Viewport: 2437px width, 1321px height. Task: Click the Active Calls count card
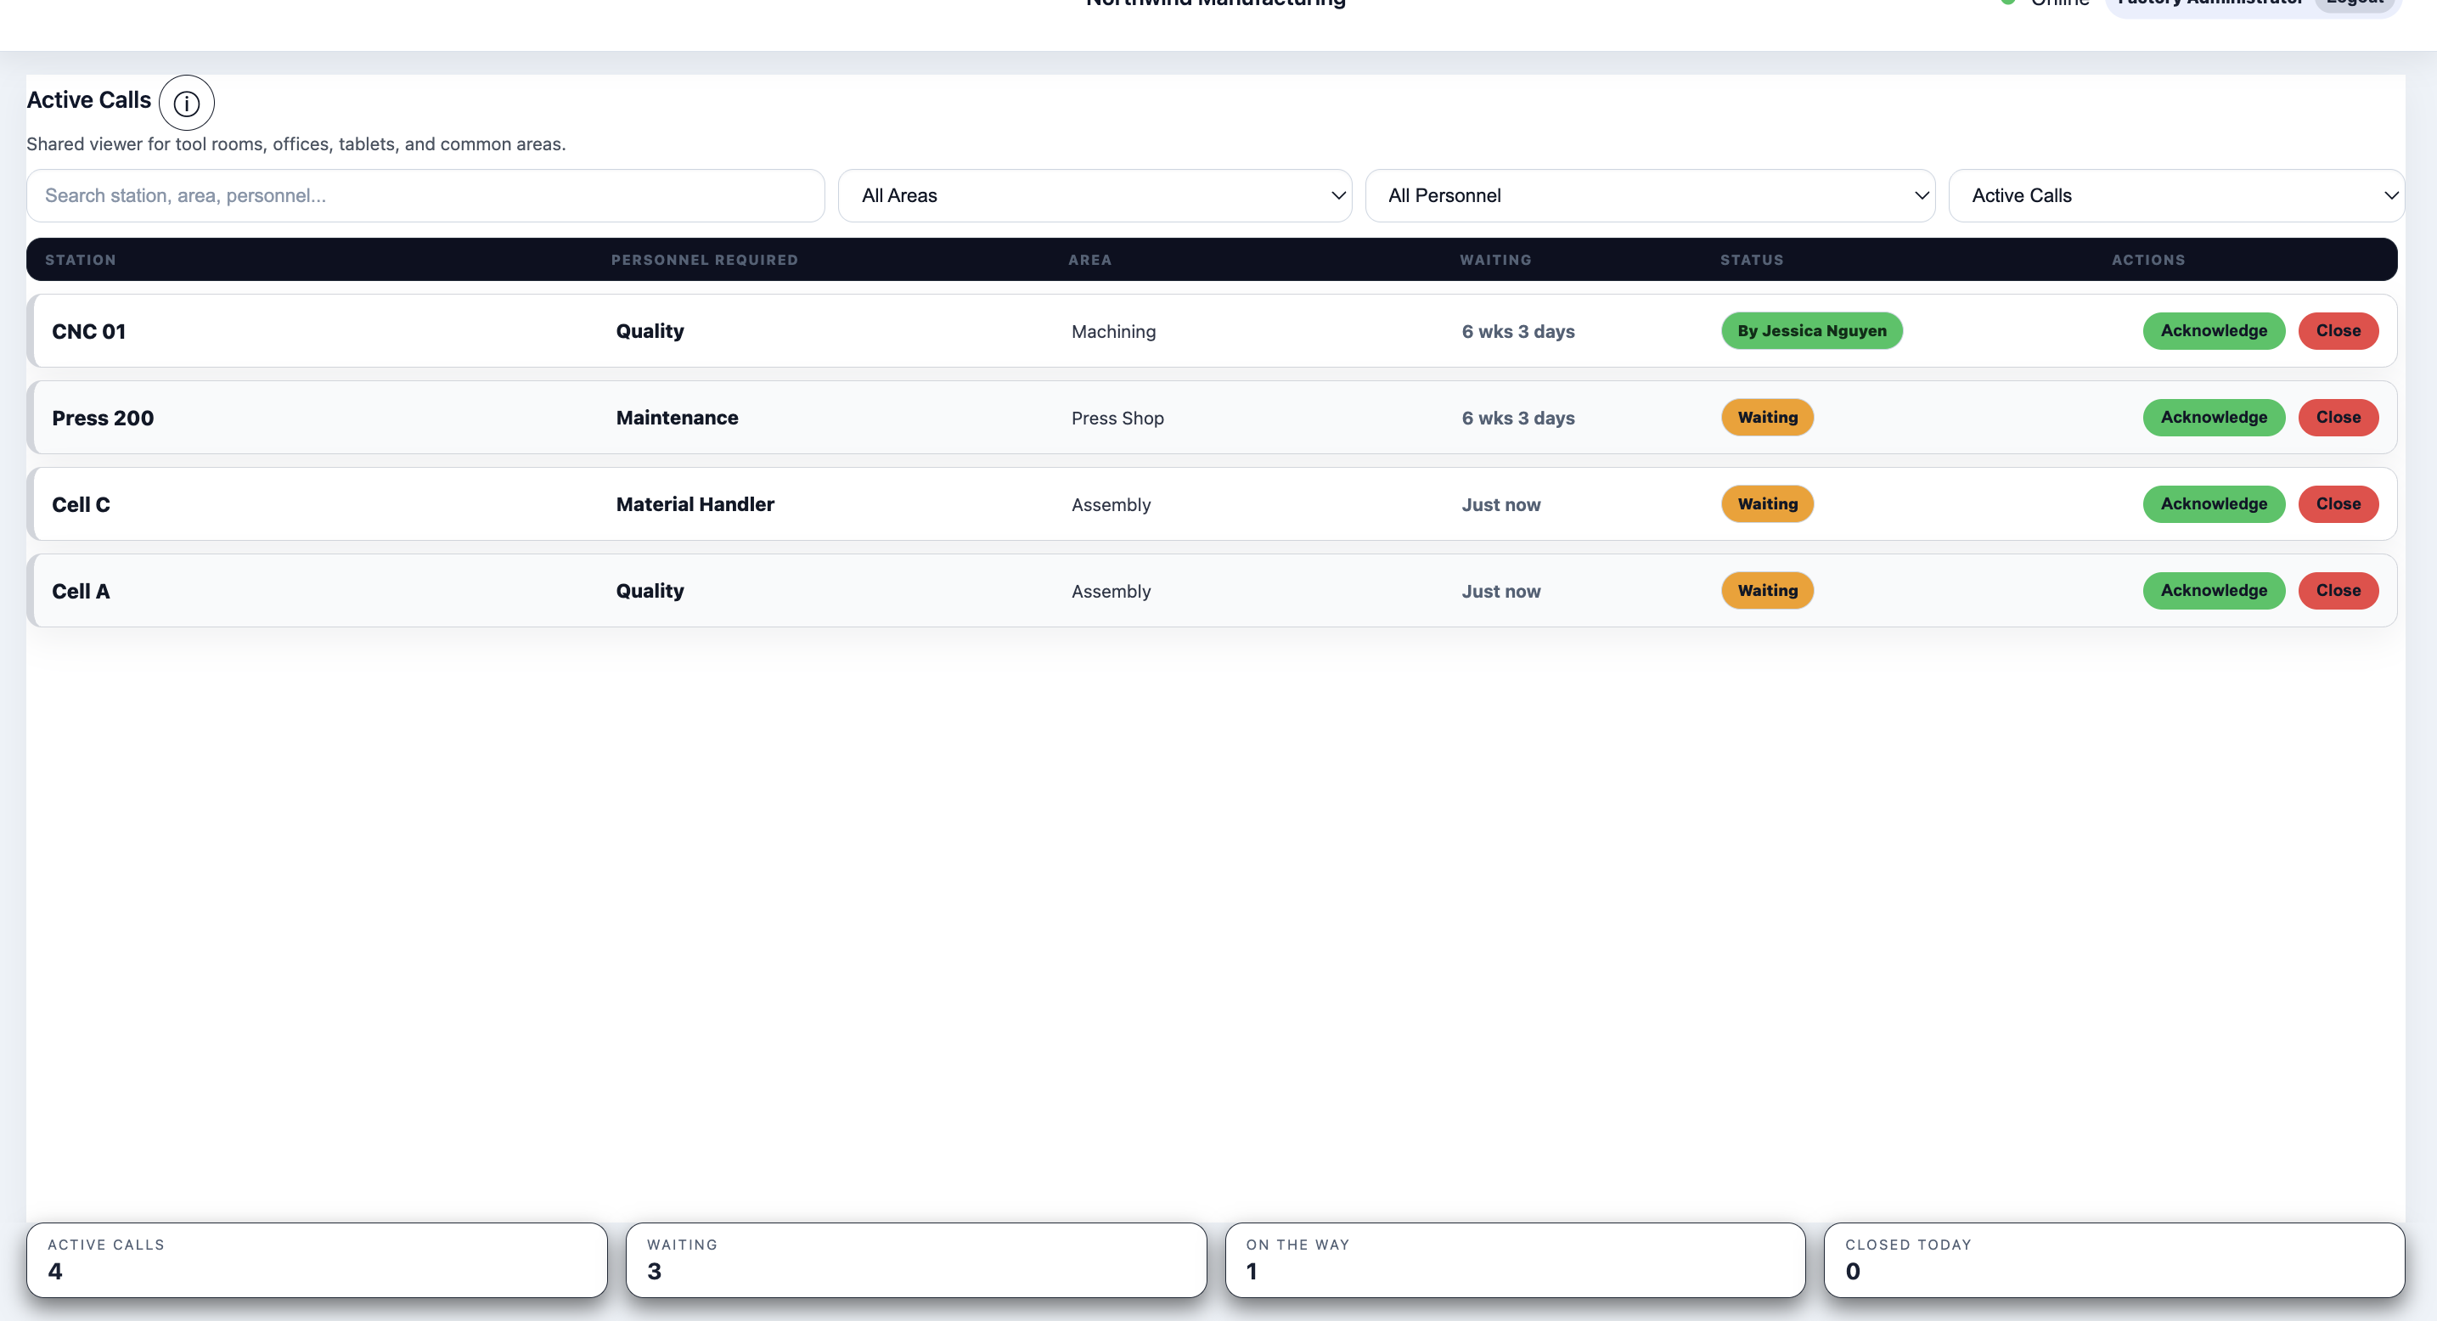tap(317, 1261)
